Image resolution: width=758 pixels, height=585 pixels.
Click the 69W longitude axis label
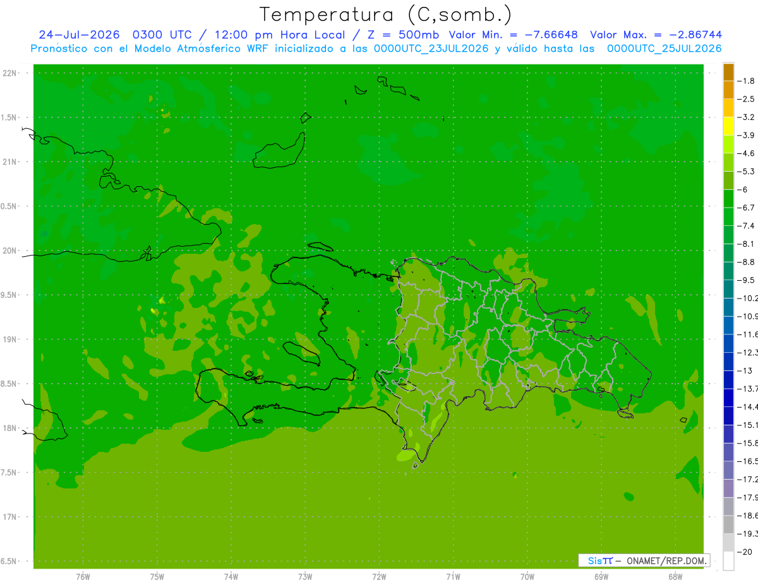[601, 577]
